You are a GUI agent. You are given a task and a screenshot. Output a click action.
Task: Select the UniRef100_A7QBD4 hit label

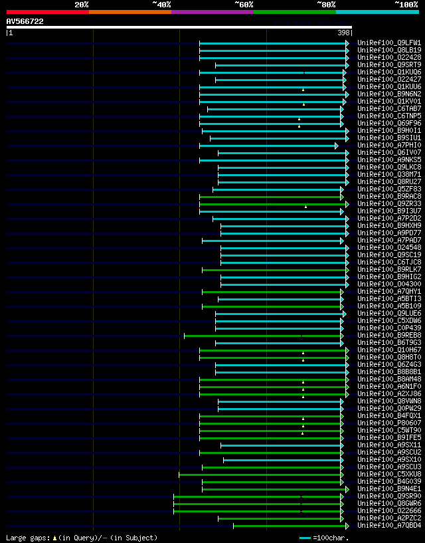pos(389,526)
